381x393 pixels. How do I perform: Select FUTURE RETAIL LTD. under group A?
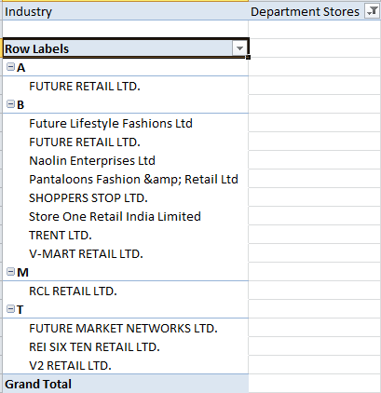tap(126, 86)
